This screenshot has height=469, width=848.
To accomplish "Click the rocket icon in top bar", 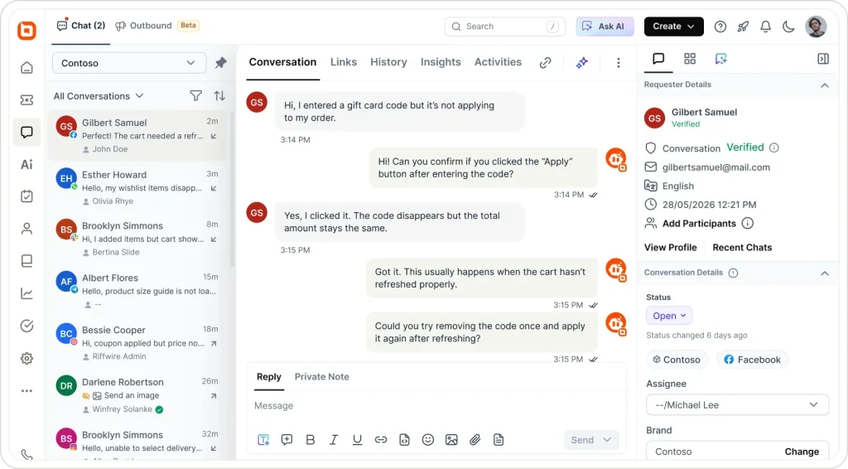I will point(743,27).
